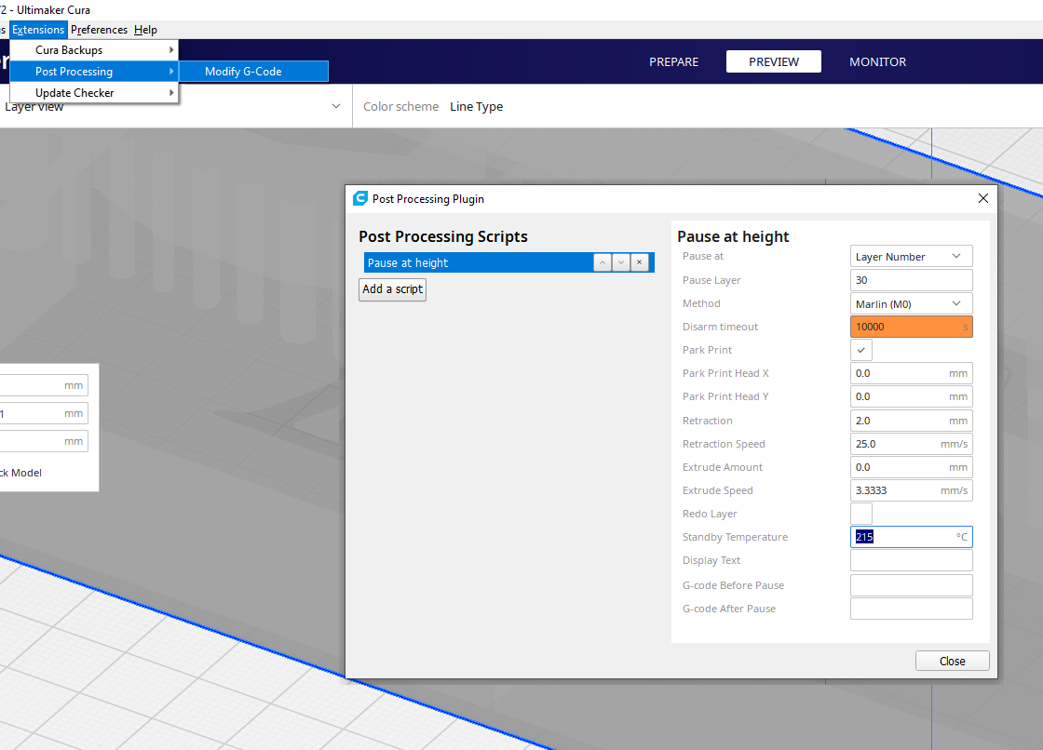Edit the Extrude Amount field
This screenshot has height=750, width=1043.
pyautogui.click(x=912, y=467)
